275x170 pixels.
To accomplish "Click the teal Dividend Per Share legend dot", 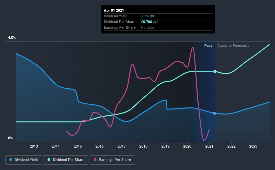I will click(49, 160).
